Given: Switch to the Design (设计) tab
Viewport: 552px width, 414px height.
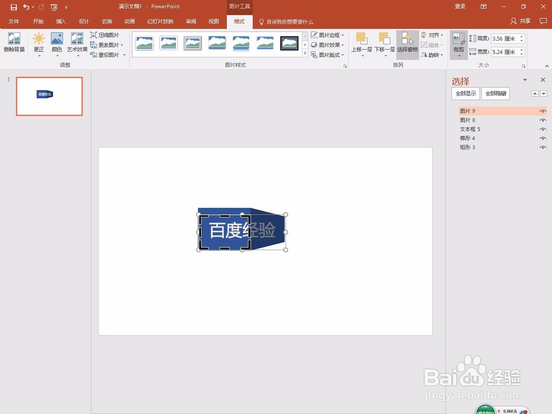Looking at the screenshot, I should pos(84,22).
